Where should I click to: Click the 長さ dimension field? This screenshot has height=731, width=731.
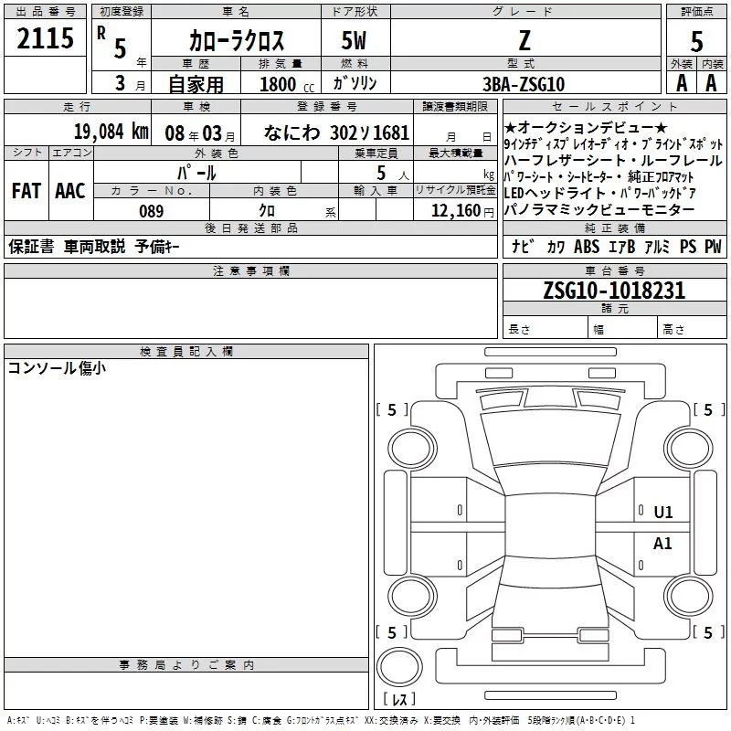(545, 327)
